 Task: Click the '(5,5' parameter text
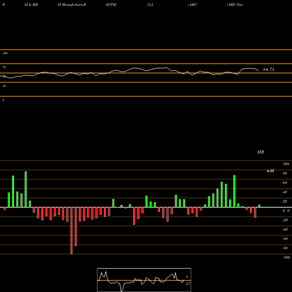click(x=150, y=5)
